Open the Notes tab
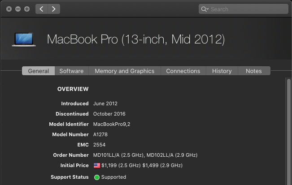Screen dimensions: 292x185 click(253, 71)
